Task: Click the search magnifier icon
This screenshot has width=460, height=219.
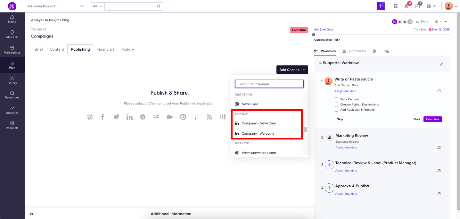Action: (x=158, y=6)
